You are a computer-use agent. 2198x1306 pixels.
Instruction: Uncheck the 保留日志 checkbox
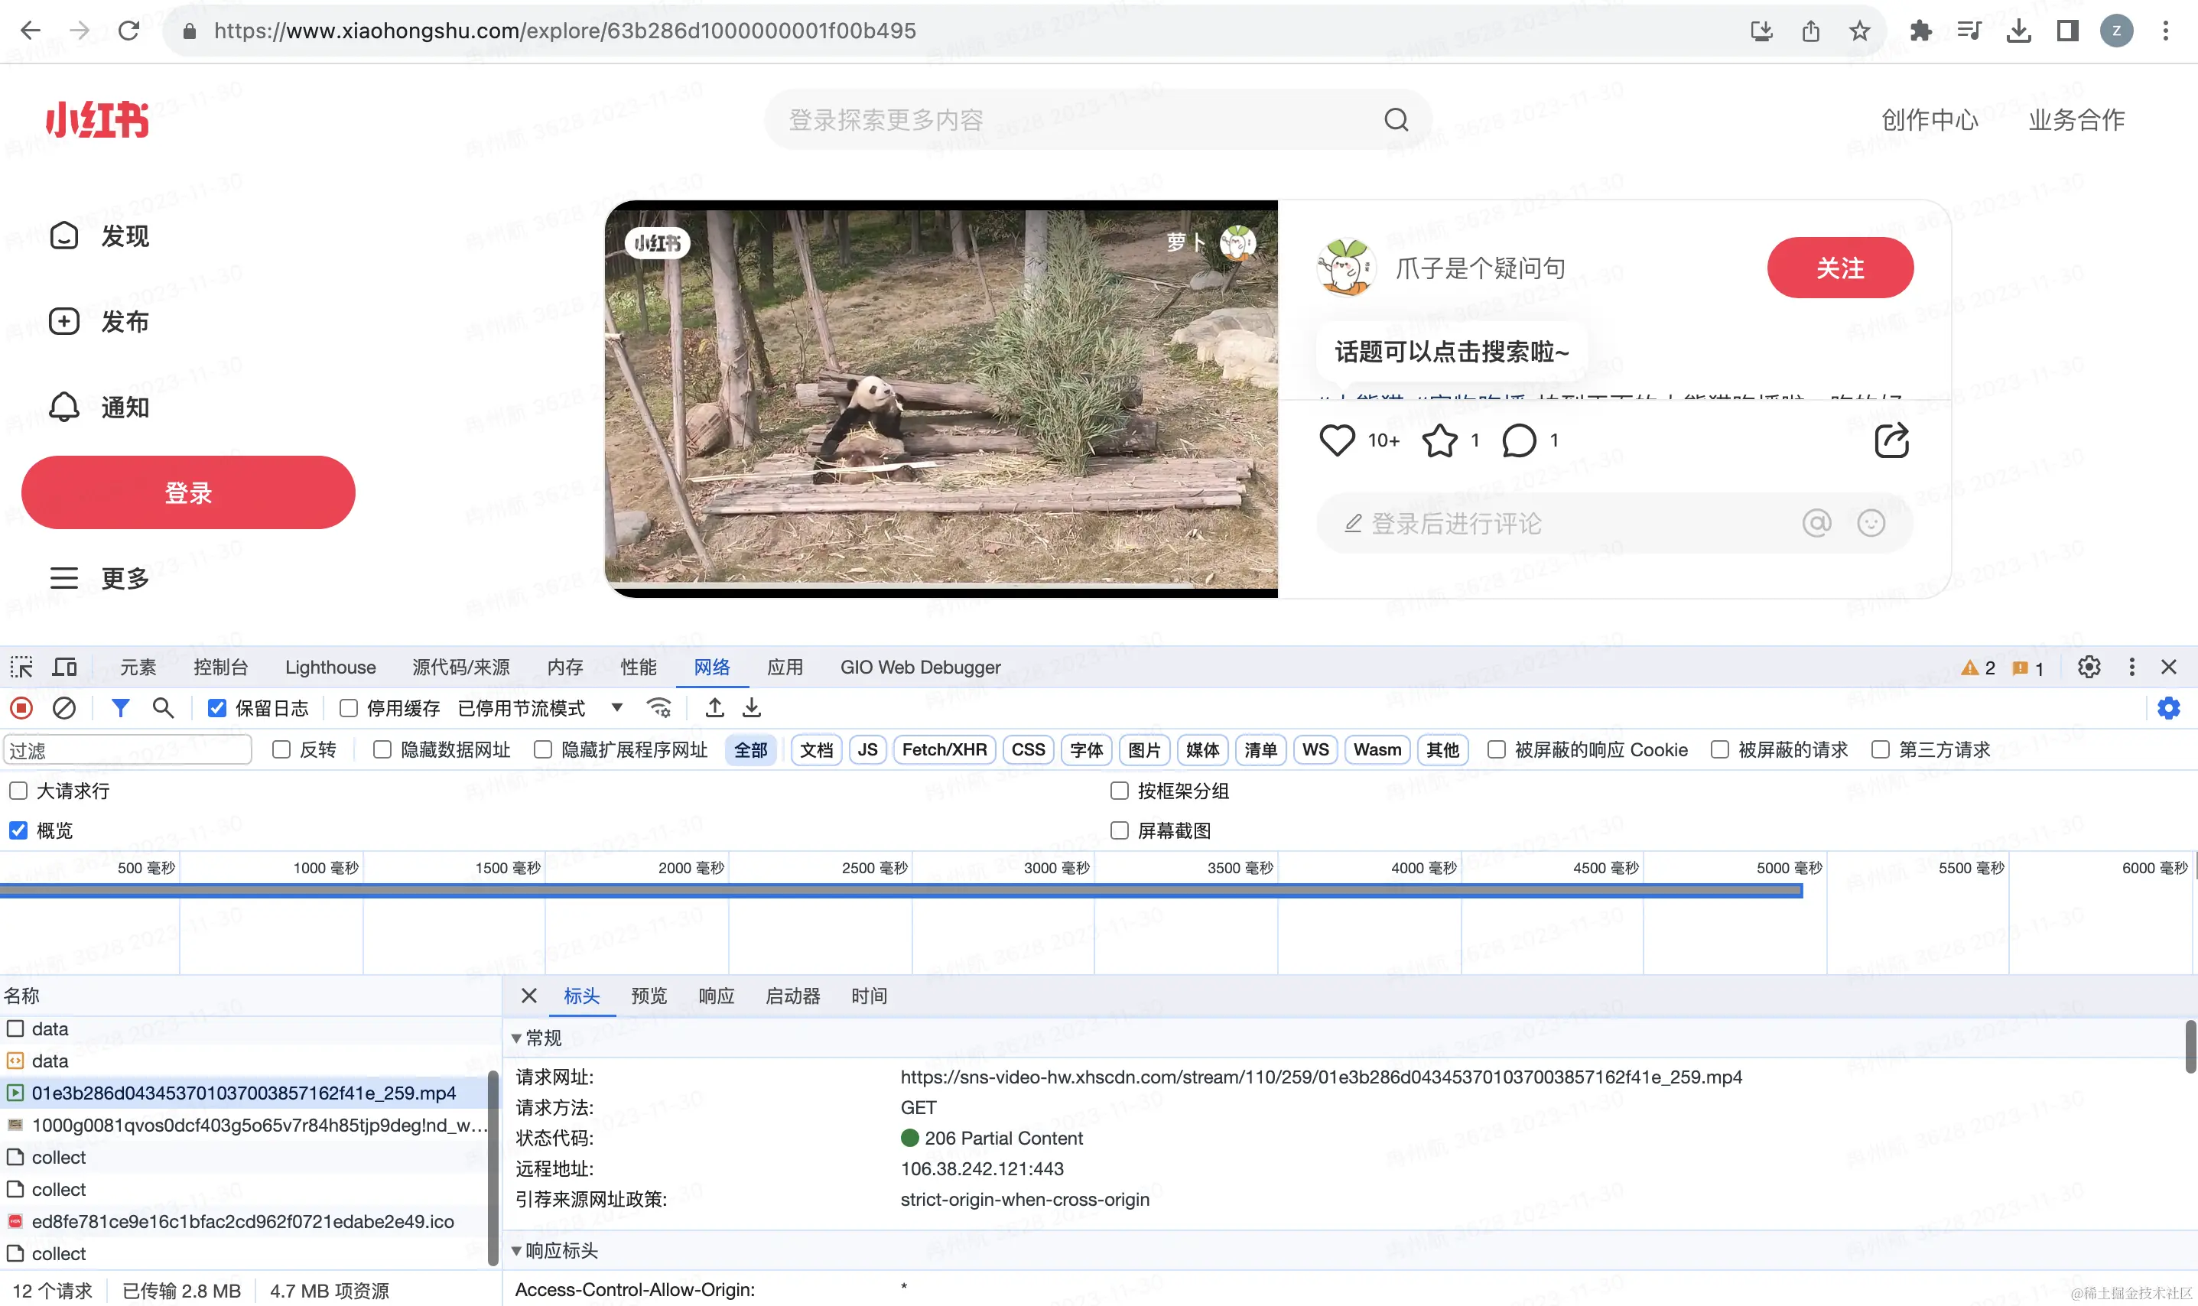click(x=216, y=709)
